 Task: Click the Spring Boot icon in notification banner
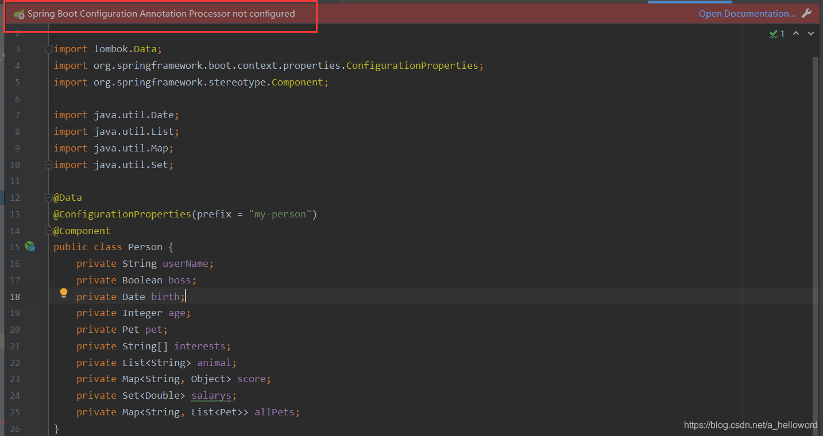[x=19, y=14]
